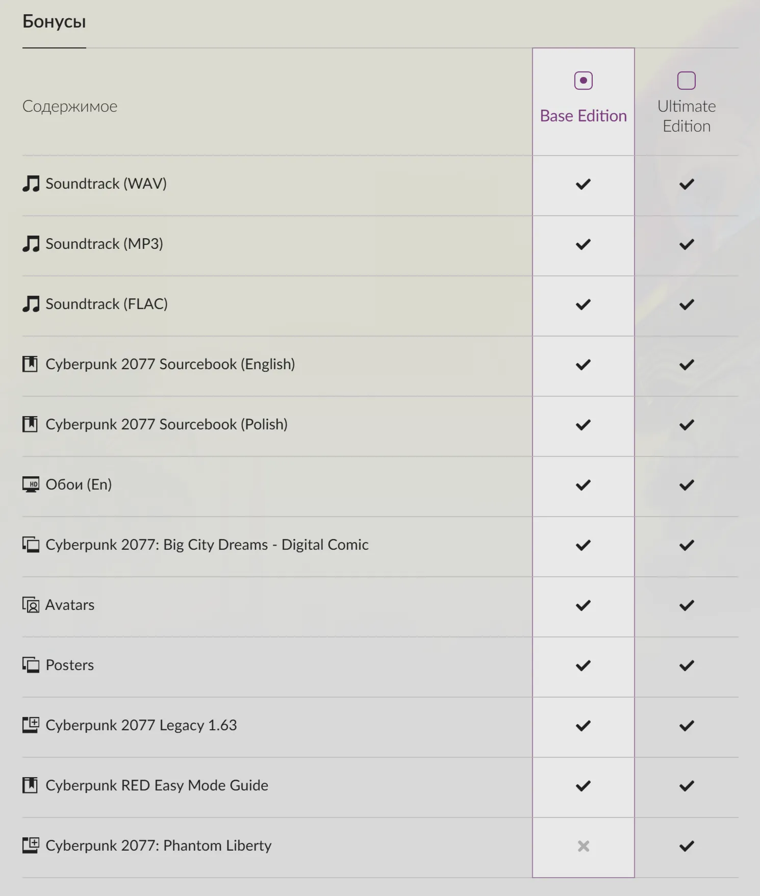Click the music note icon for Soundtrack (MP3)
This screenshot has height=896, width=760.
click(31, 244)
